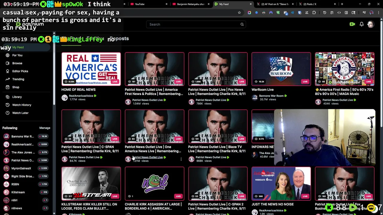This screenshot has width=383, height=215.
Task: Close the YouTube browser tab
Action: click(x=167, y=4)
